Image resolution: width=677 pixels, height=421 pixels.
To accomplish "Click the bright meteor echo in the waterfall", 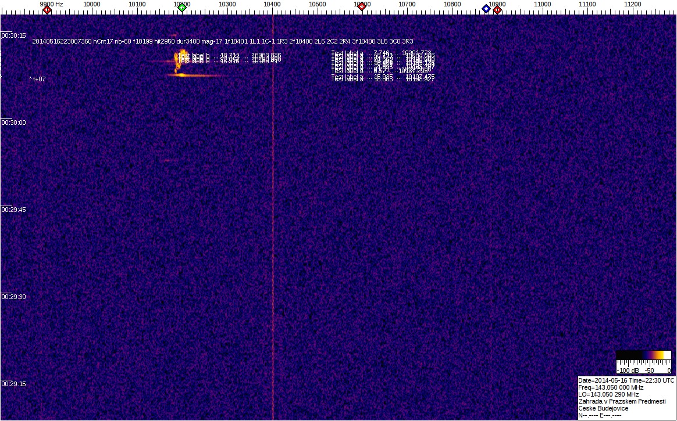I will coord(181,74).
